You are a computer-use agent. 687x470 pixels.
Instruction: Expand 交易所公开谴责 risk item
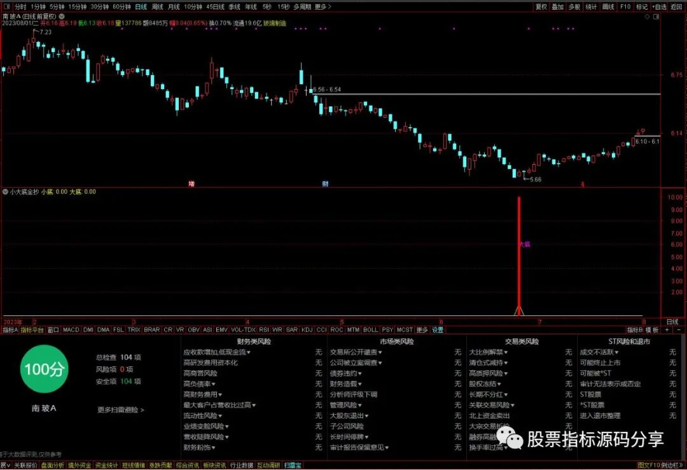pos(356,352)
